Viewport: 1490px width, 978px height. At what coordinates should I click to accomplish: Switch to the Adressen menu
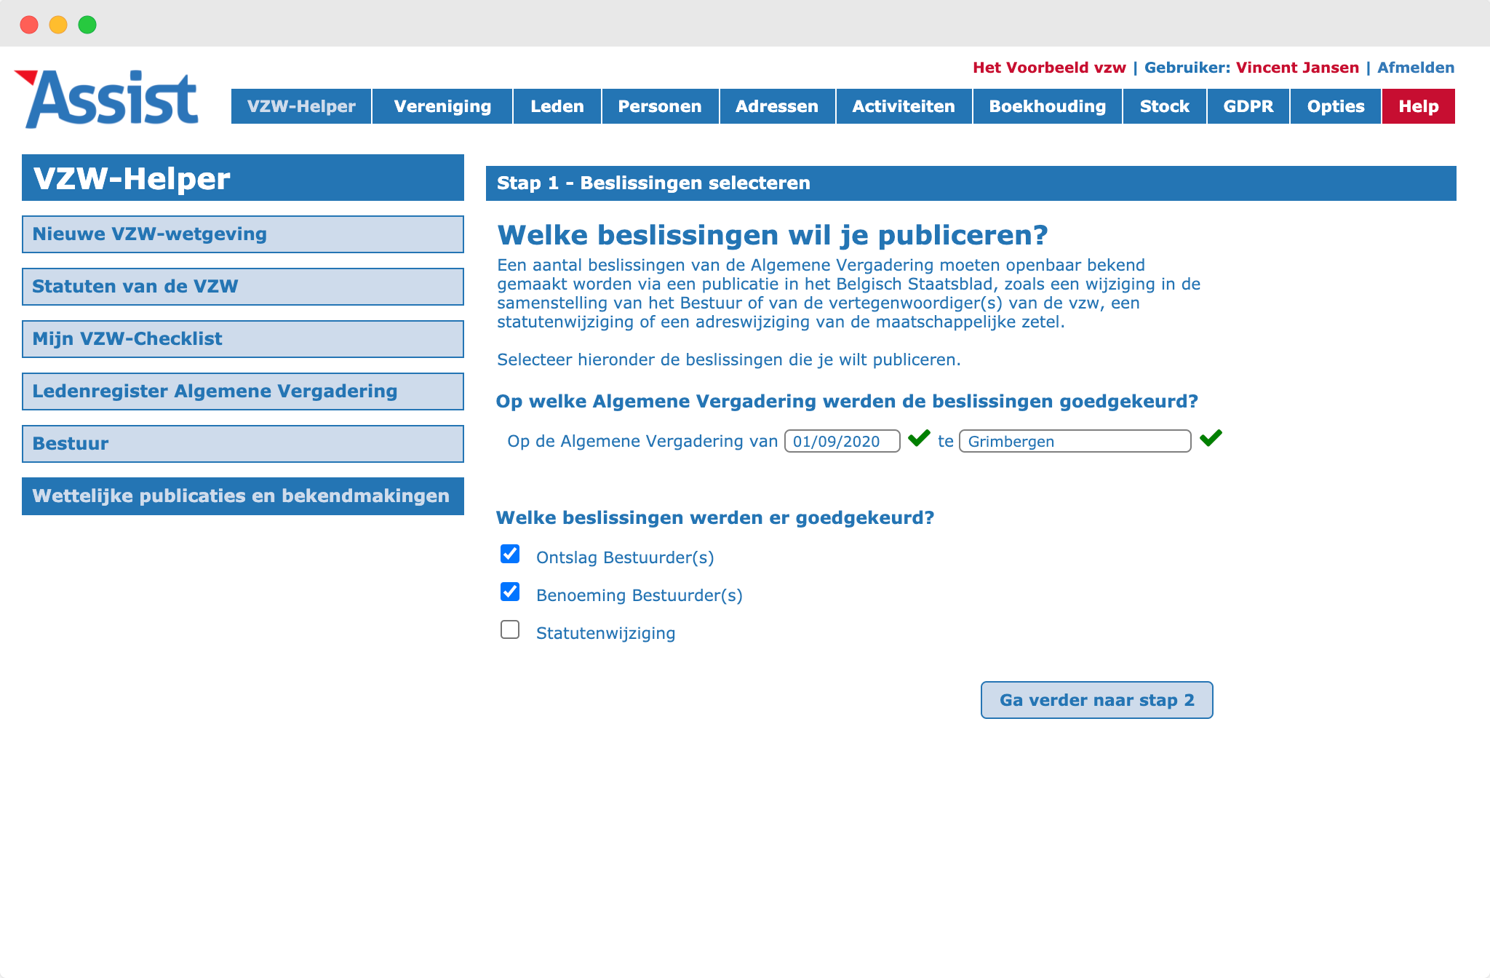tap(777, 106)
